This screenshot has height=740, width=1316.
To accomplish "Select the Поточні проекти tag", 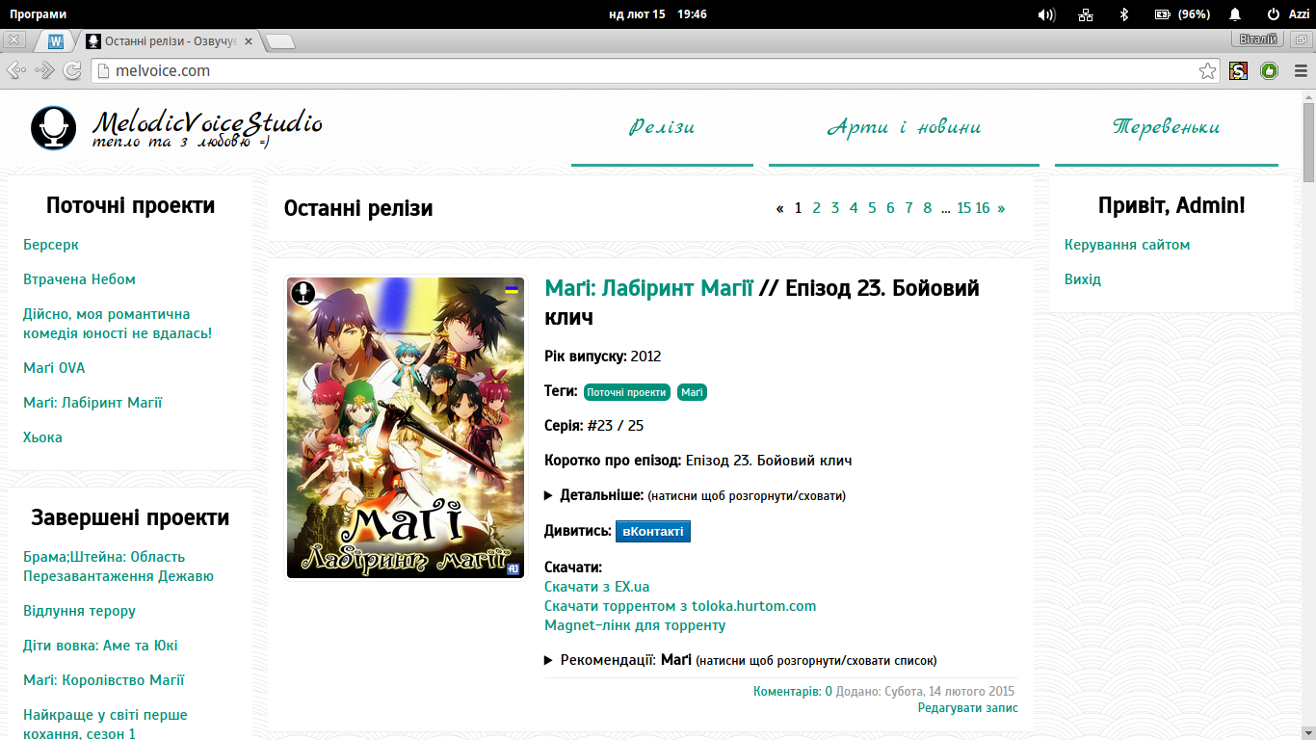I will tap(626, 392).
